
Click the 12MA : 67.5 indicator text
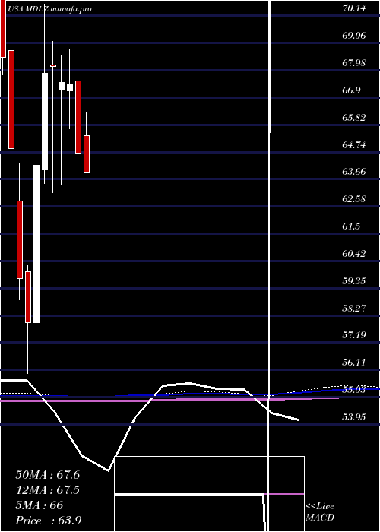click(x=48, y=490)
